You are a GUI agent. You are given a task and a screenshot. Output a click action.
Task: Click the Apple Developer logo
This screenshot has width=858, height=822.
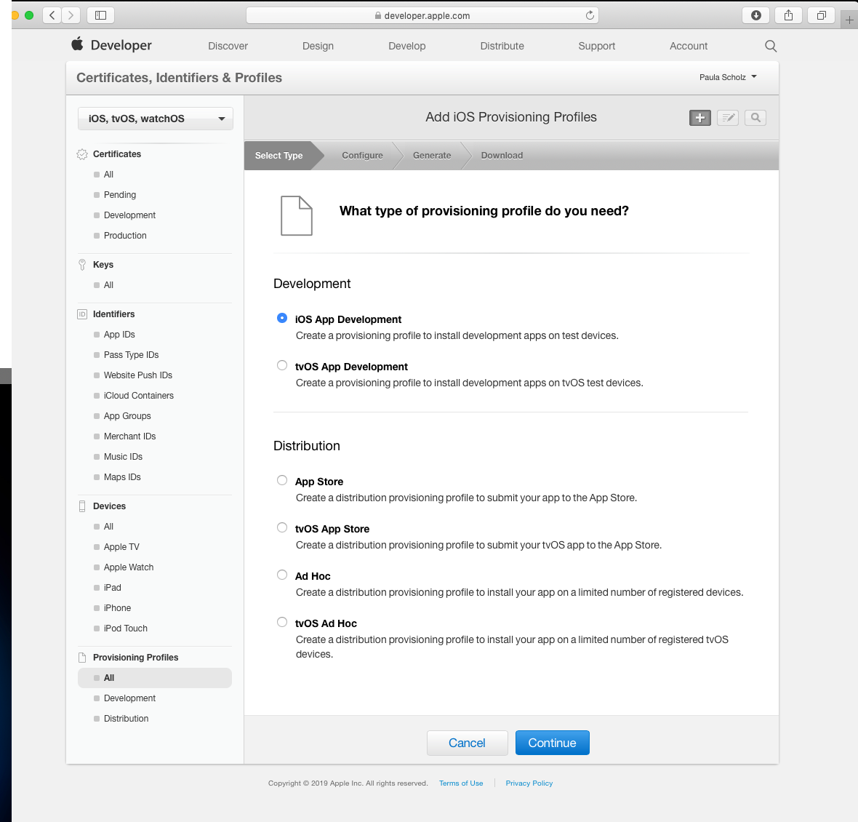[111, 45]
